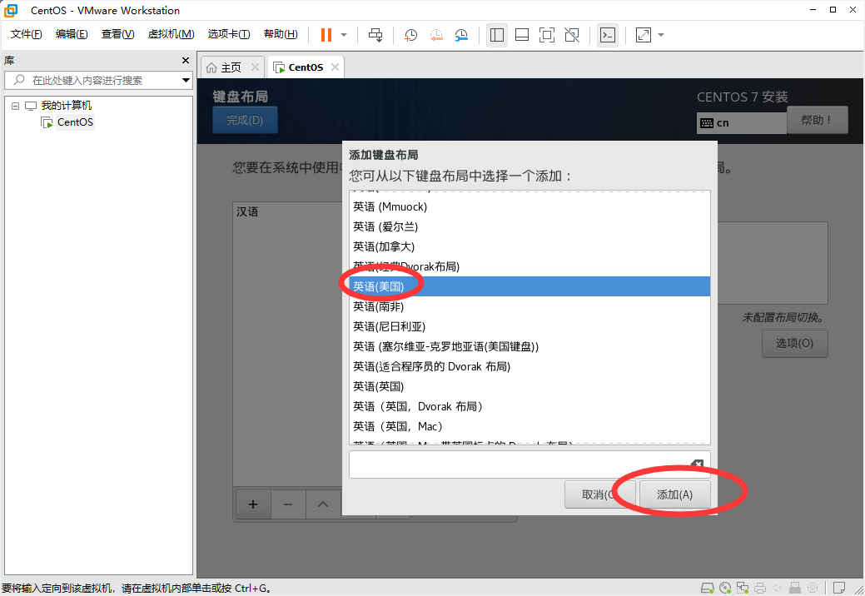Click the message log note icon
Image resolution: width=865 pixels, height=596 pixels.
click(x=839, y=588)
